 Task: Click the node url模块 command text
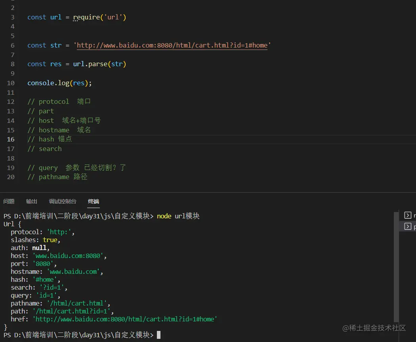point(178,216)
